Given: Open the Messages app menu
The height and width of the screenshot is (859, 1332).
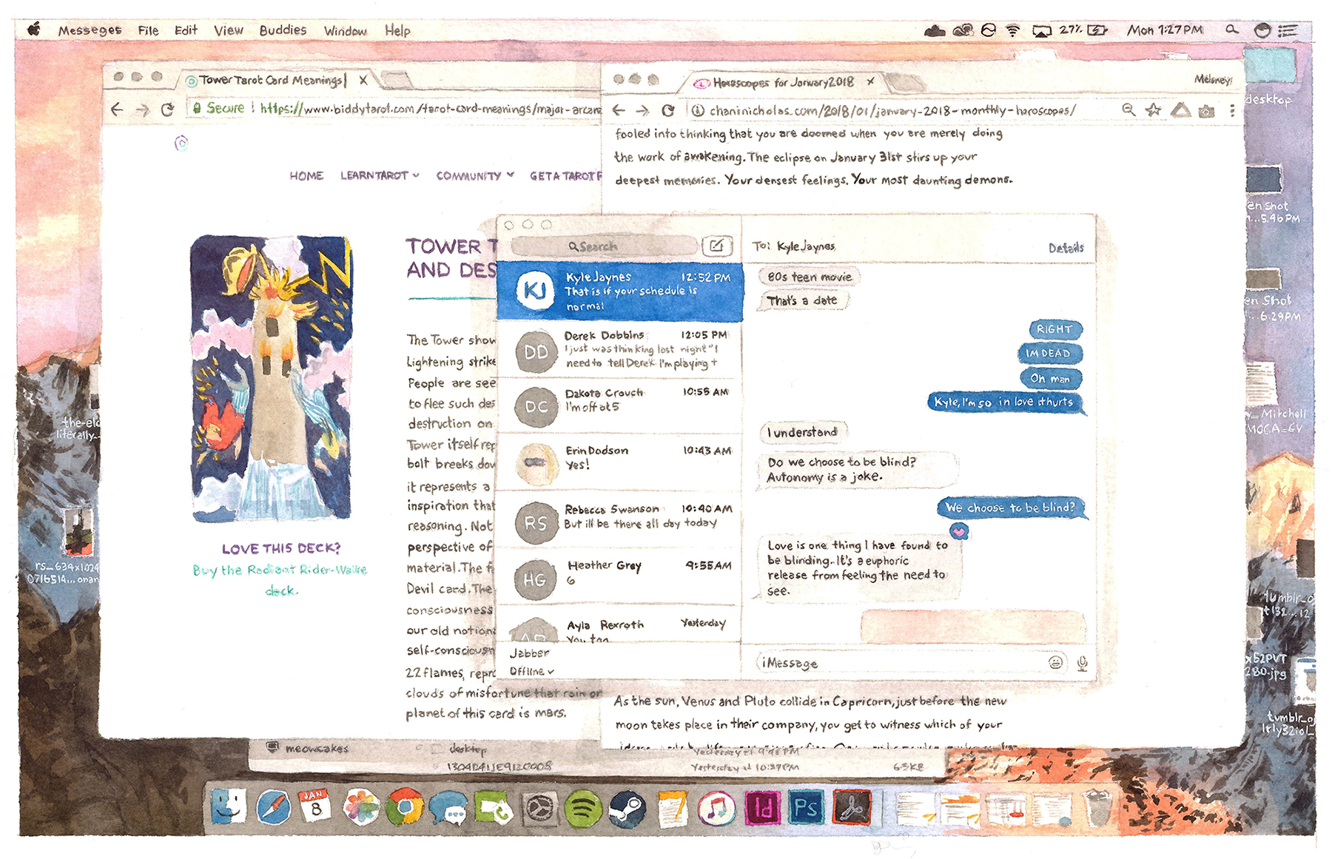Looking at the screenshot, I should [x=90, y=30].
